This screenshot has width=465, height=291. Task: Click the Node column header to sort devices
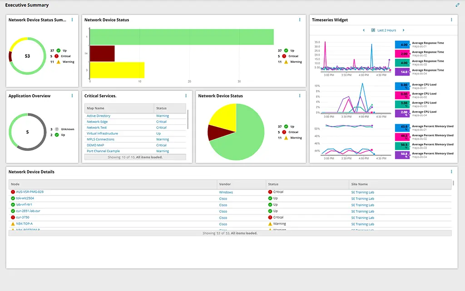(15, 184)
